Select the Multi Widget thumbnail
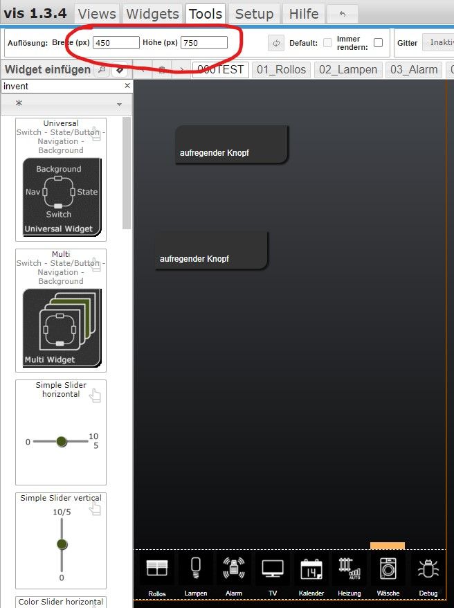 pyautogui.click(x=62, y=328)
